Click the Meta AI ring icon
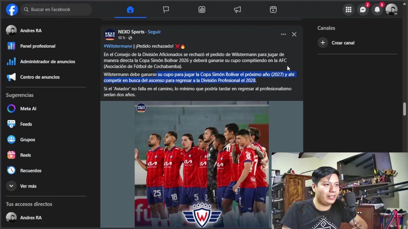408x229 pixels. pyautogui.click(x=11, y=108)
